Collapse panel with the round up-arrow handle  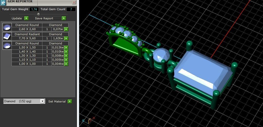point(38,14)
